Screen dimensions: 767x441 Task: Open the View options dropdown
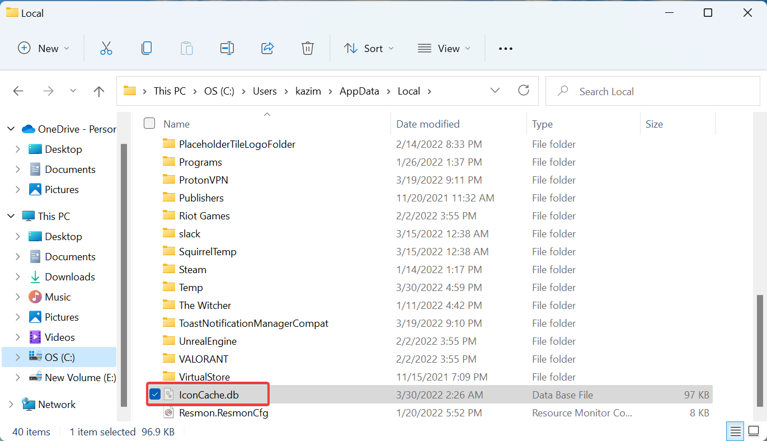[x=444, y=48]
